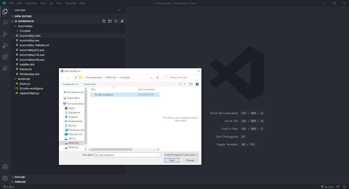
Task: Click the New Folder icon in the Explorer header
Action: (110, 21)
